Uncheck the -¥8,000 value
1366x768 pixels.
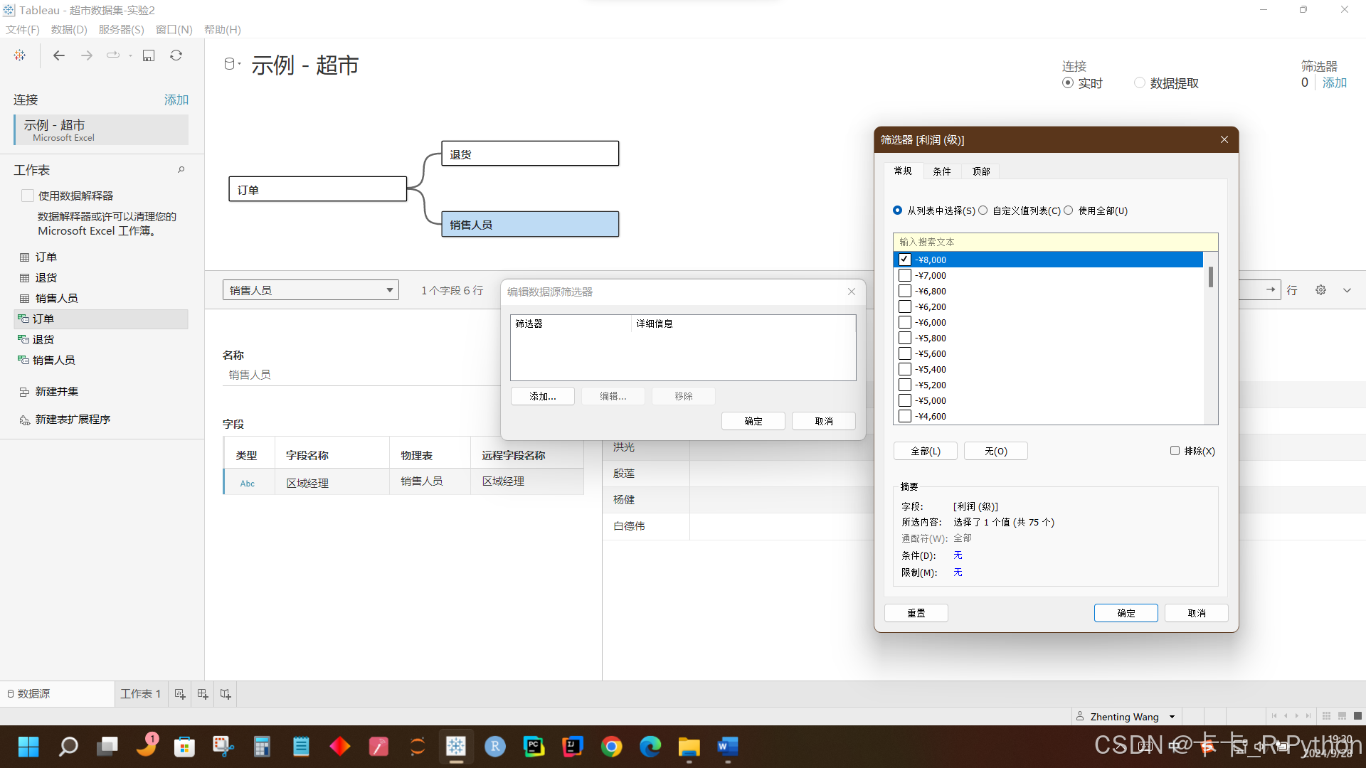pos(904,260)
